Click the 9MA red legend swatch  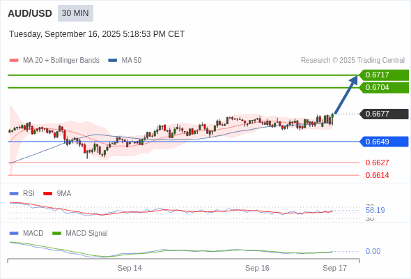[47, 194]
